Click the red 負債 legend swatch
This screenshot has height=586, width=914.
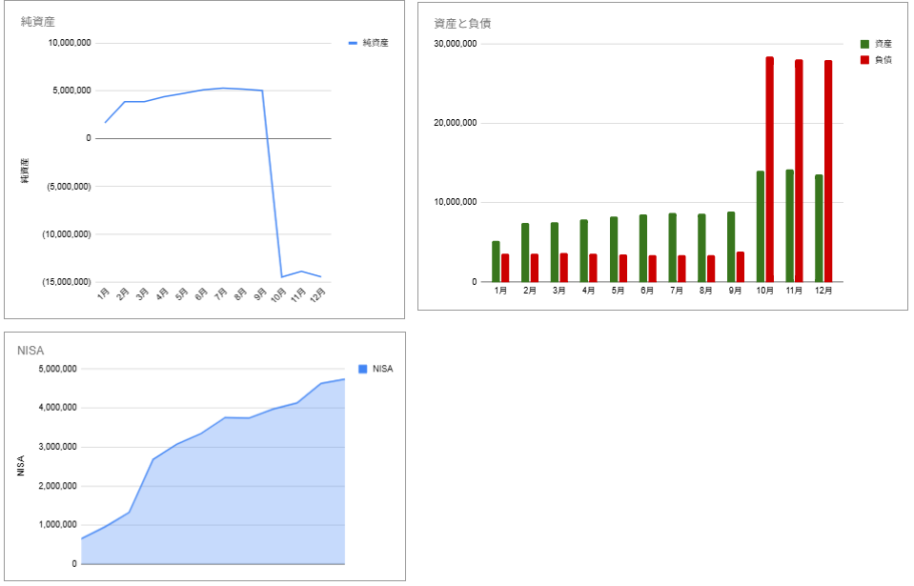click(x=864, y=60)
